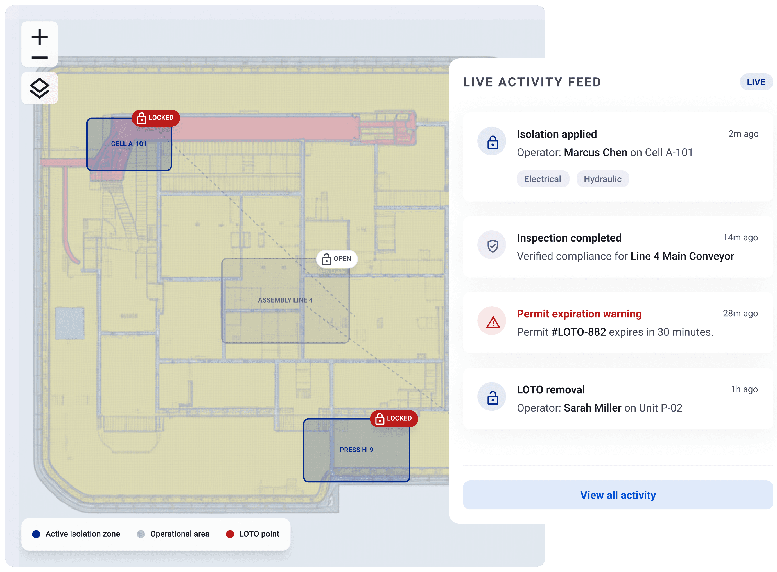Click the LIVE ACTIVITY FEED heading
The image size is (777, 572).
(x=532, y=82)
